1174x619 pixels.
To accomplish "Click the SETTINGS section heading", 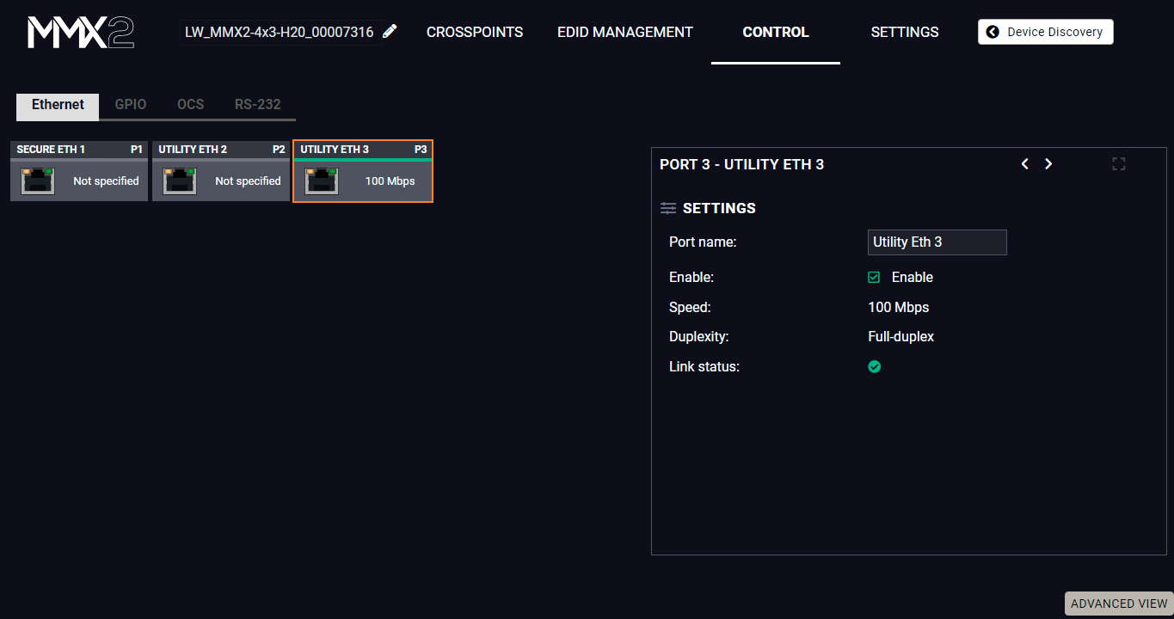I will click(x=719, y=208).
